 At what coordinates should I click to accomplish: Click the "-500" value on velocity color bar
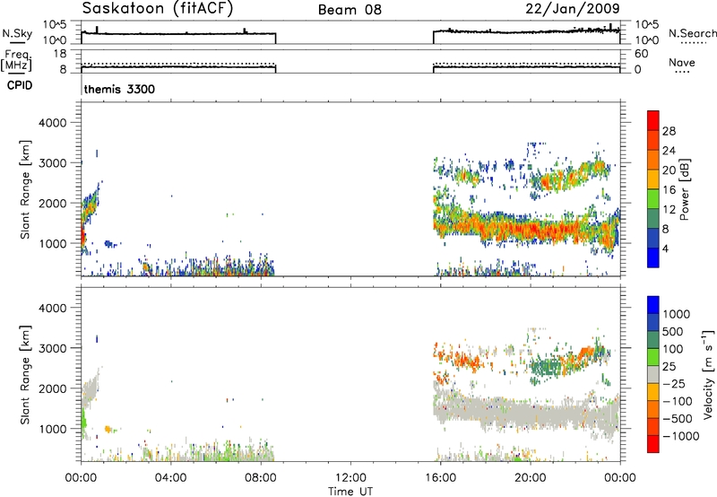click(678, 419)
